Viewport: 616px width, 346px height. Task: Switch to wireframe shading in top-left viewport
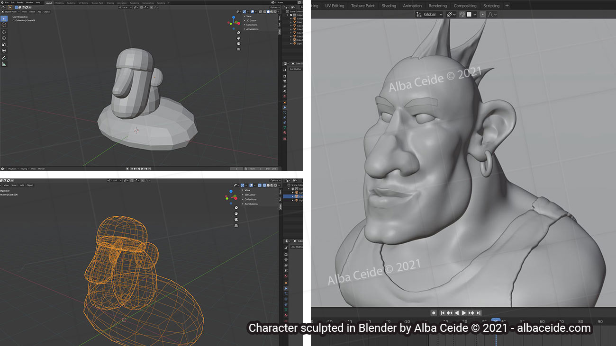point(265,12)
